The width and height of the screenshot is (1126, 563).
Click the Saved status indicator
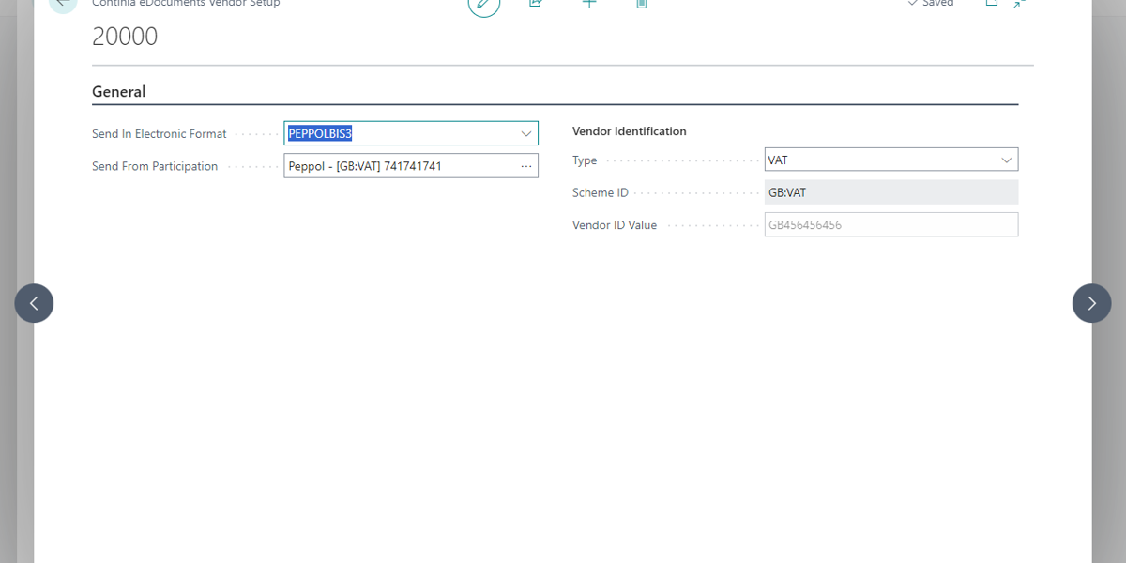(x=930, y=4)
